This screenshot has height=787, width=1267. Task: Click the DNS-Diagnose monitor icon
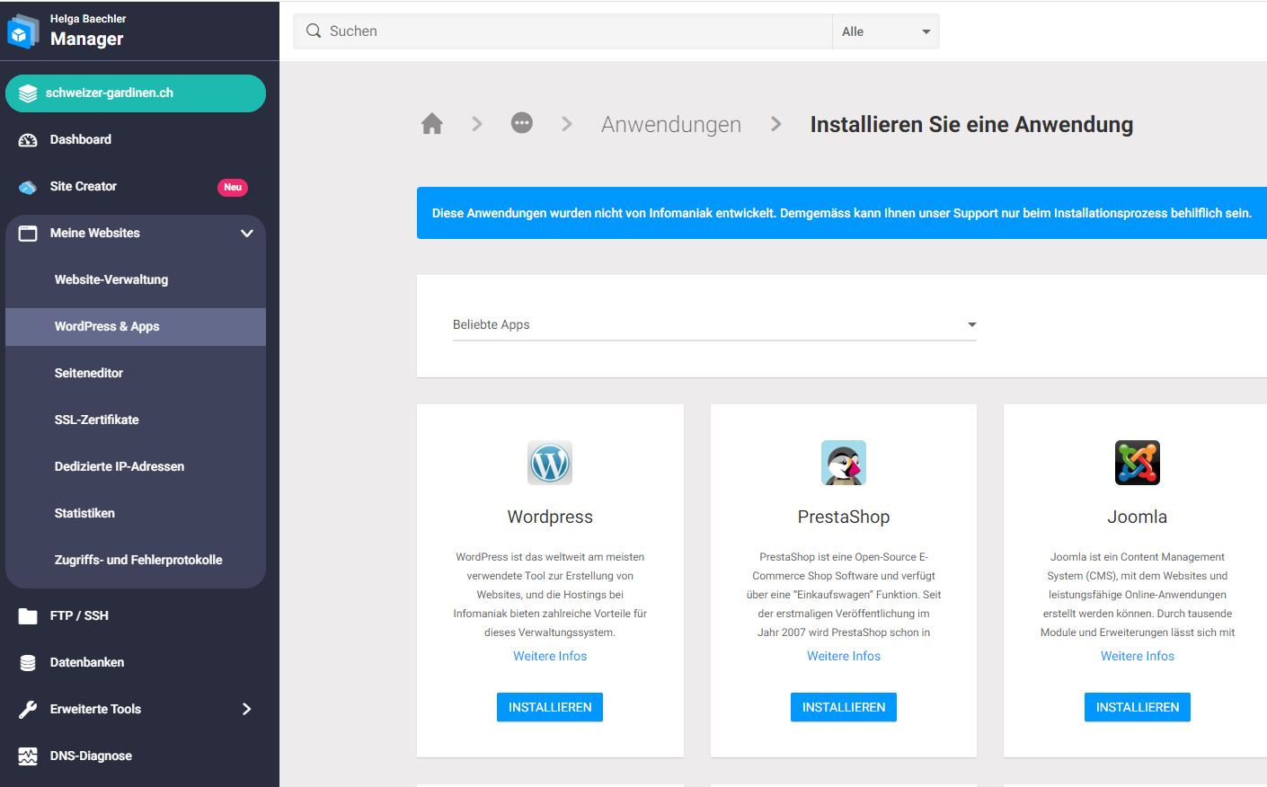[x=28, y=756]
